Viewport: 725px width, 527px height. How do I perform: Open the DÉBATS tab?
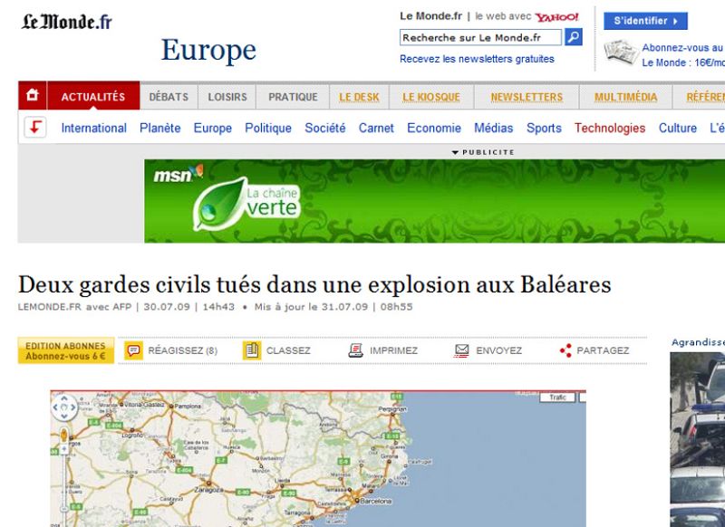coord(169,96)
